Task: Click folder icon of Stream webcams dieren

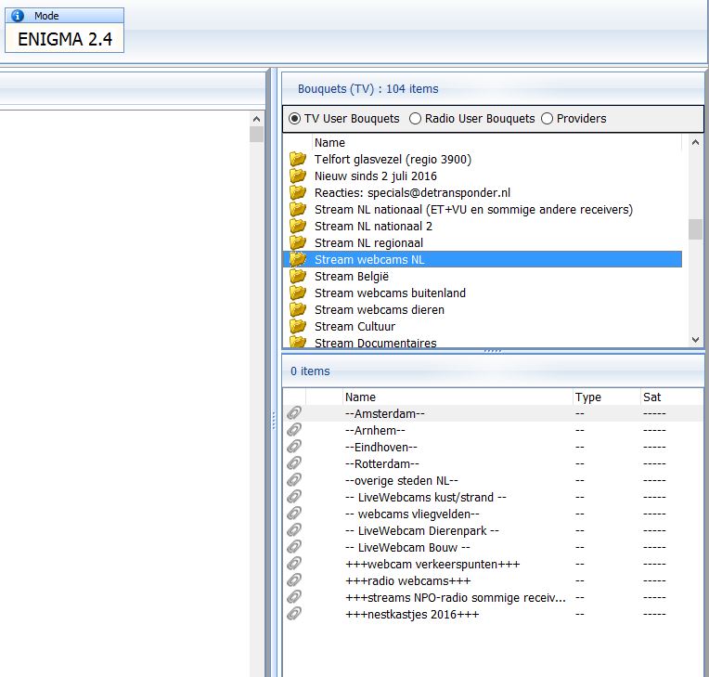Action: tap(297, 309)
